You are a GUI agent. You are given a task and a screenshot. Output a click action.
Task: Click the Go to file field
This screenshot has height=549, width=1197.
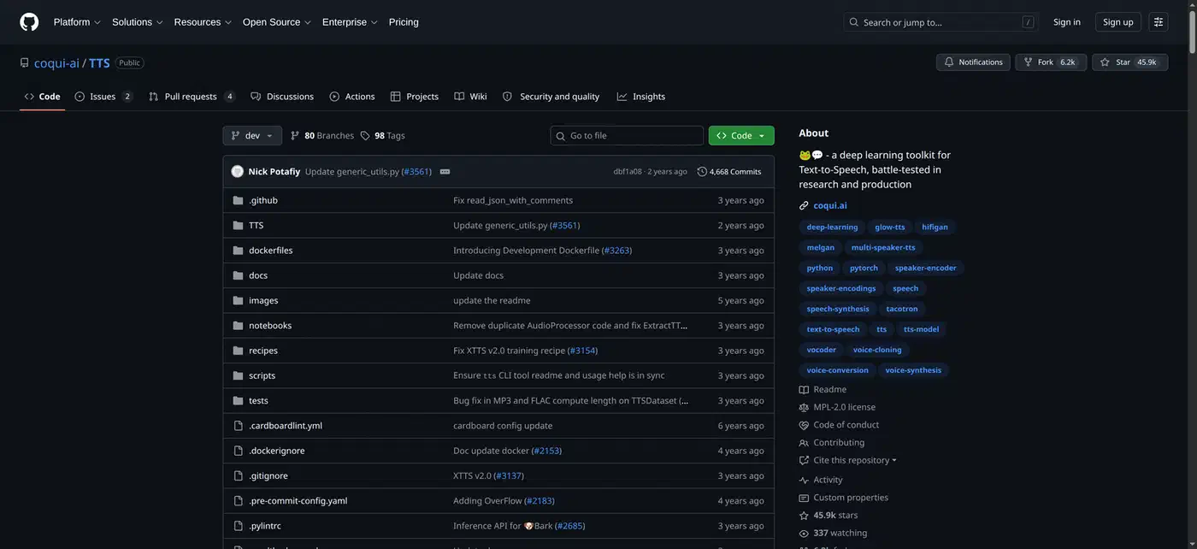[x=627, y=136]
